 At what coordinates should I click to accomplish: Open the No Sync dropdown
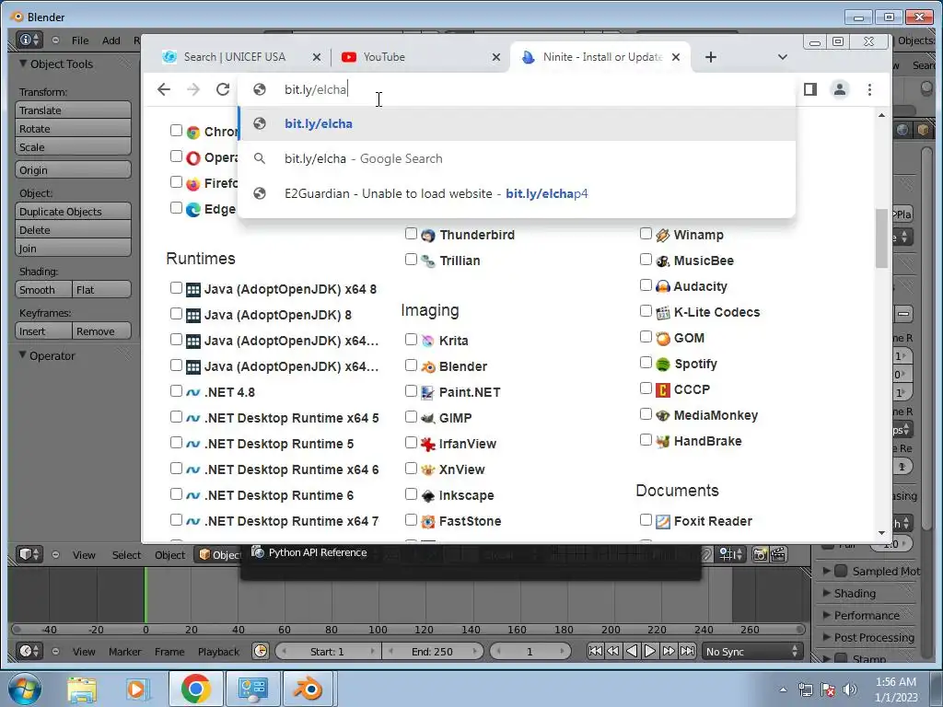coord(752,652)
